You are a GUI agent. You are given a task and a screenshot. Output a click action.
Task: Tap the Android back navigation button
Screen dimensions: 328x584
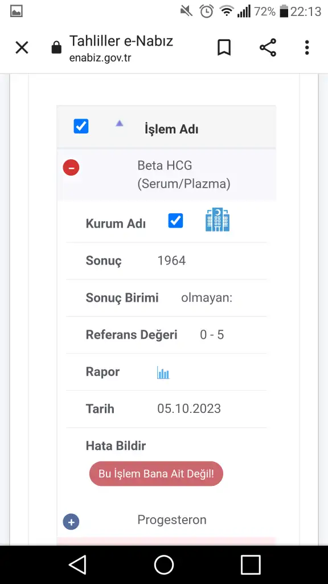pyautogui.click(x=77, y=565)
